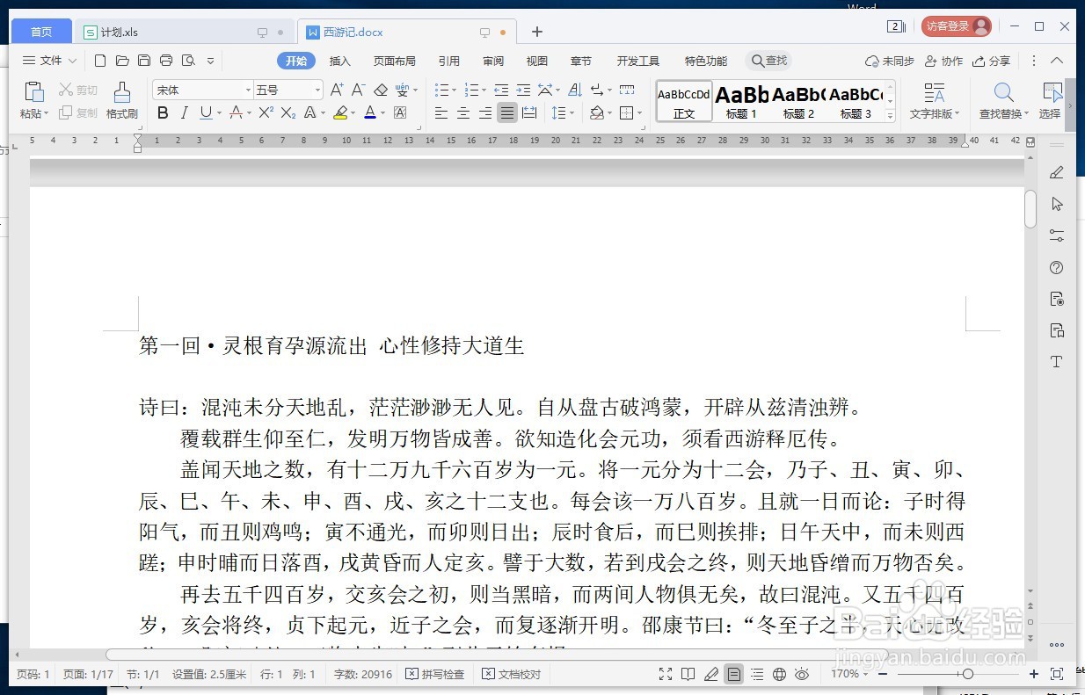Switch to web layout view in status bar
The height and width of the screenshot is (695, 1085).
click(x=778, y=674)
